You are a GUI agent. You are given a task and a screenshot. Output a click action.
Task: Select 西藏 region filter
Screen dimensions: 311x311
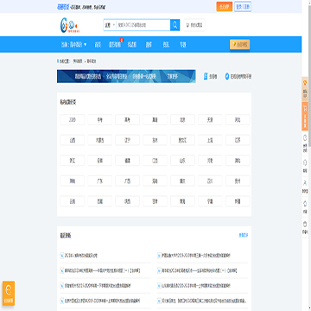[x=100, y=201]
